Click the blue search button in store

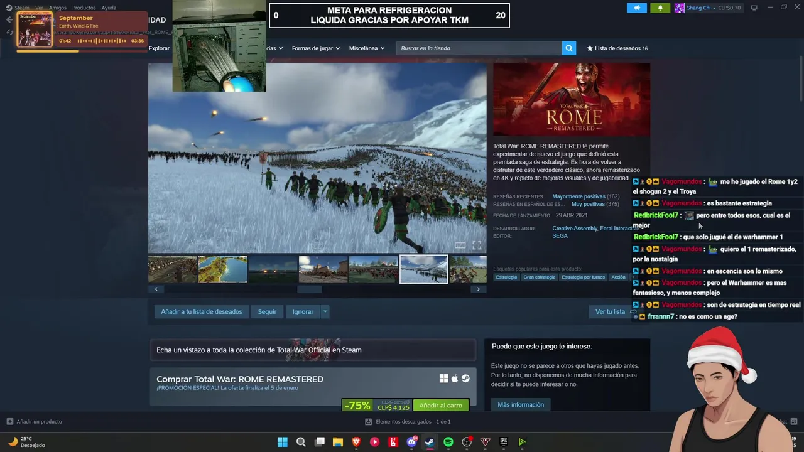point(569,48)
